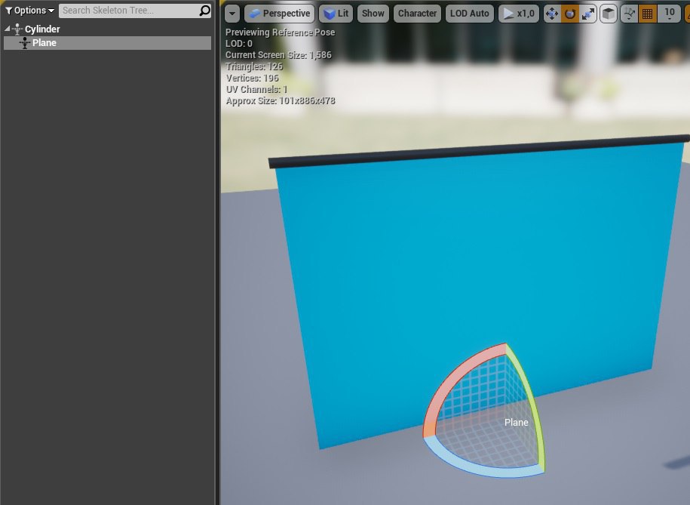
Task: Click the LOD Auto button
Action: coord(469,14)
